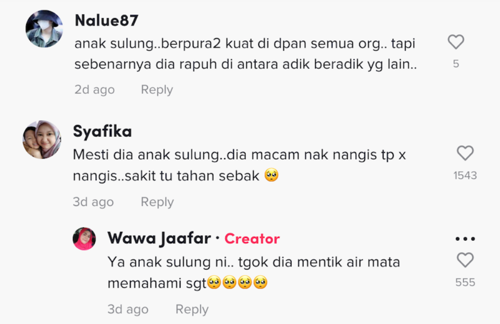Open the Wawa Jaafar username link
The width and height of the screenshot is (500, 324).
tap(159, 238)
